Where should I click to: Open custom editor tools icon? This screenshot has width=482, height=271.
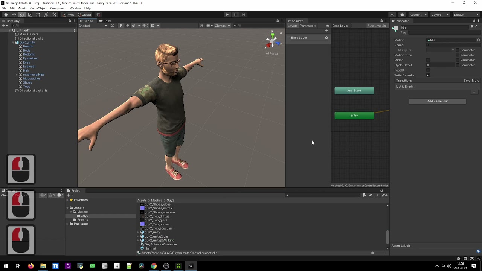pos(54,15)
